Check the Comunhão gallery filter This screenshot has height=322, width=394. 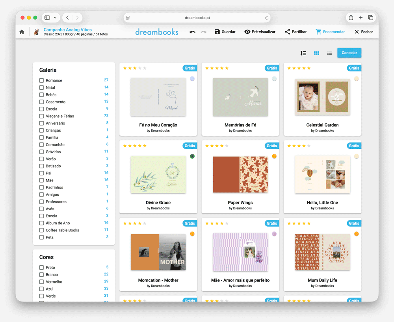41,144
